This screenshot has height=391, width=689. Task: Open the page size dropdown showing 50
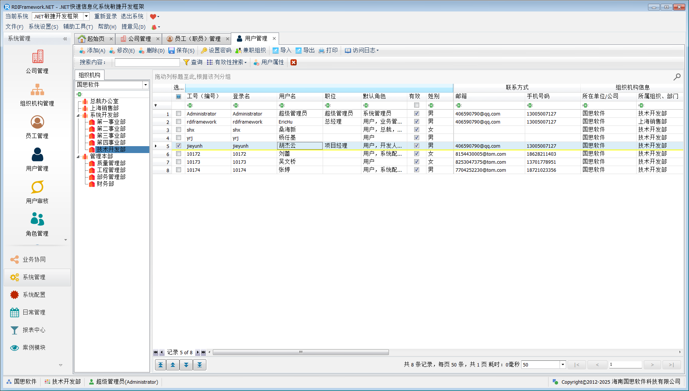coord(563,365)
